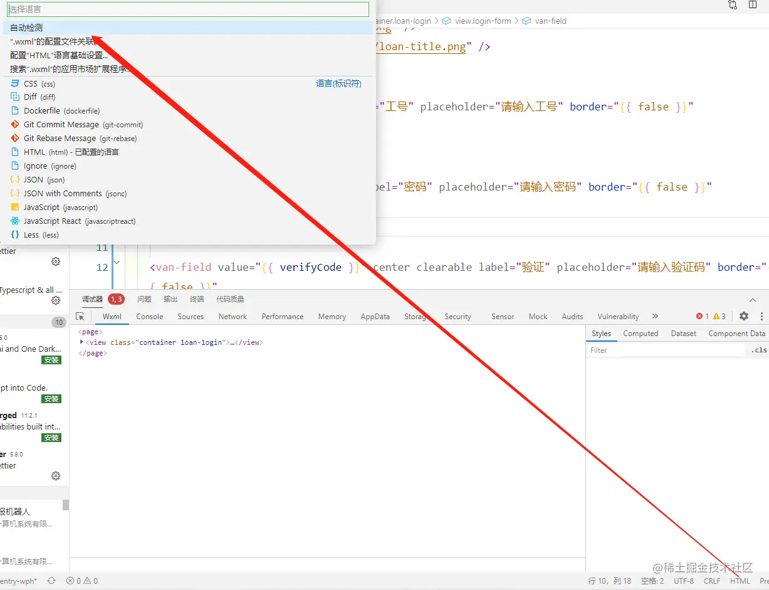Switch to the AppData devtools tab
Viewport: 769px width, 590px height.
pyautogui.click(x=375, y=317)
